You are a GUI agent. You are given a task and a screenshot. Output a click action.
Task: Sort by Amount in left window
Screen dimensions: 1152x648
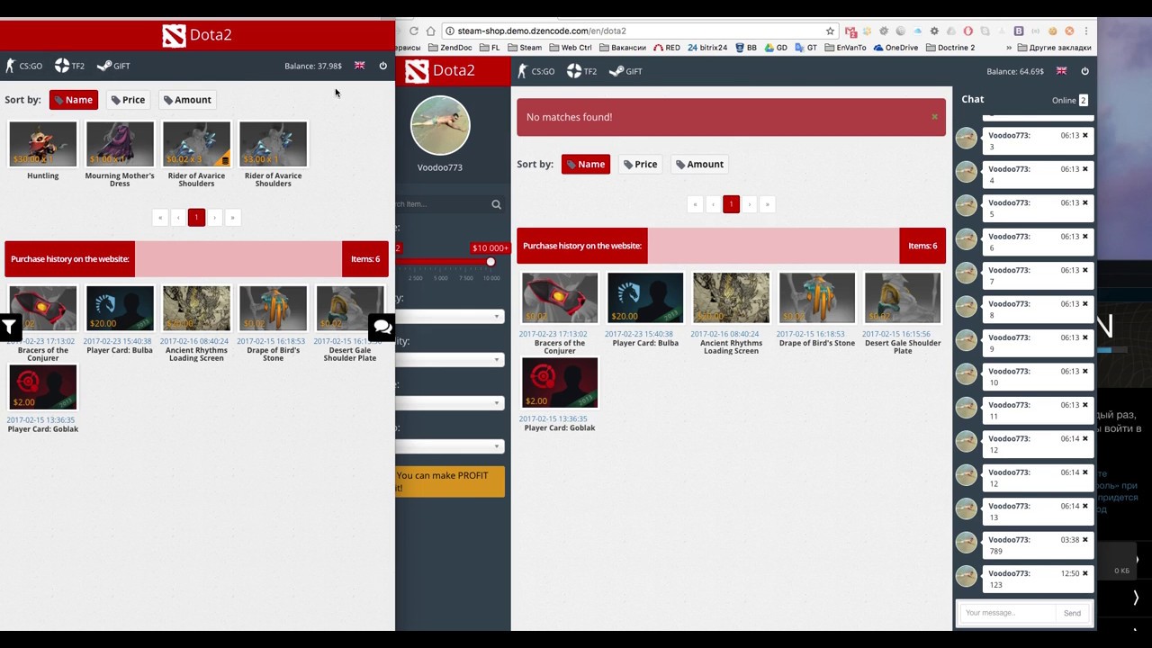(x=187, y=100)
